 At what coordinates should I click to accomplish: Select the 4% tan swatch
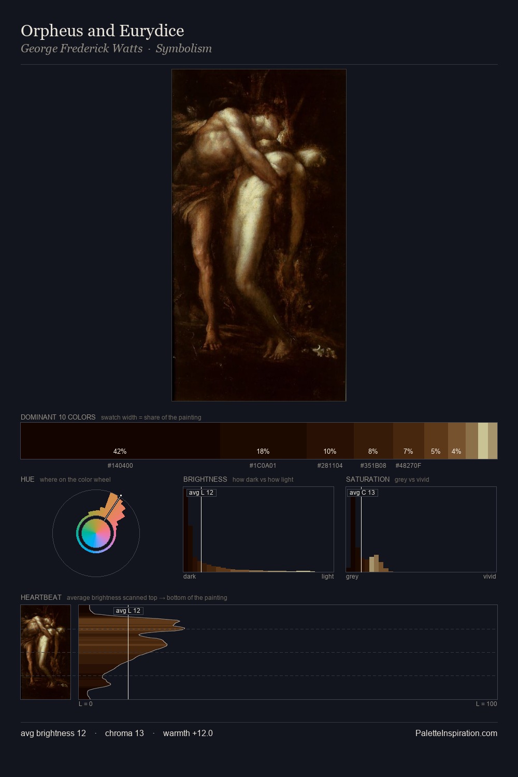pyautogui.click(x=457, y=441)
